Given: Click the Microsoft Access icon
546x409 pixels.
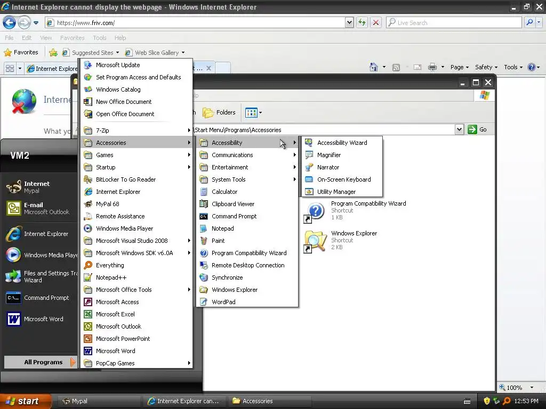Looking at the screenshot, I should coord(88,302).
